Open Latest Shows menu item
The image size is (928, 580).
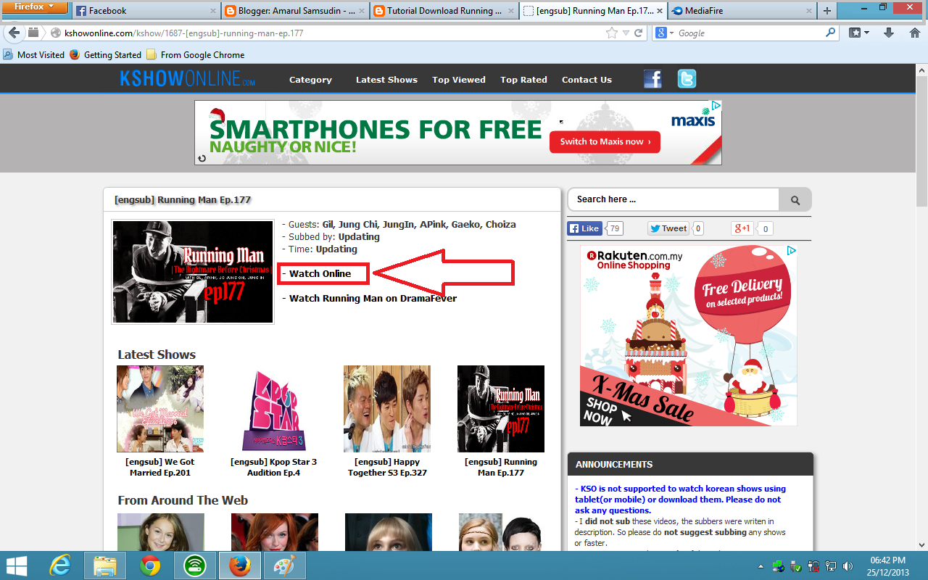pos(386,80)
